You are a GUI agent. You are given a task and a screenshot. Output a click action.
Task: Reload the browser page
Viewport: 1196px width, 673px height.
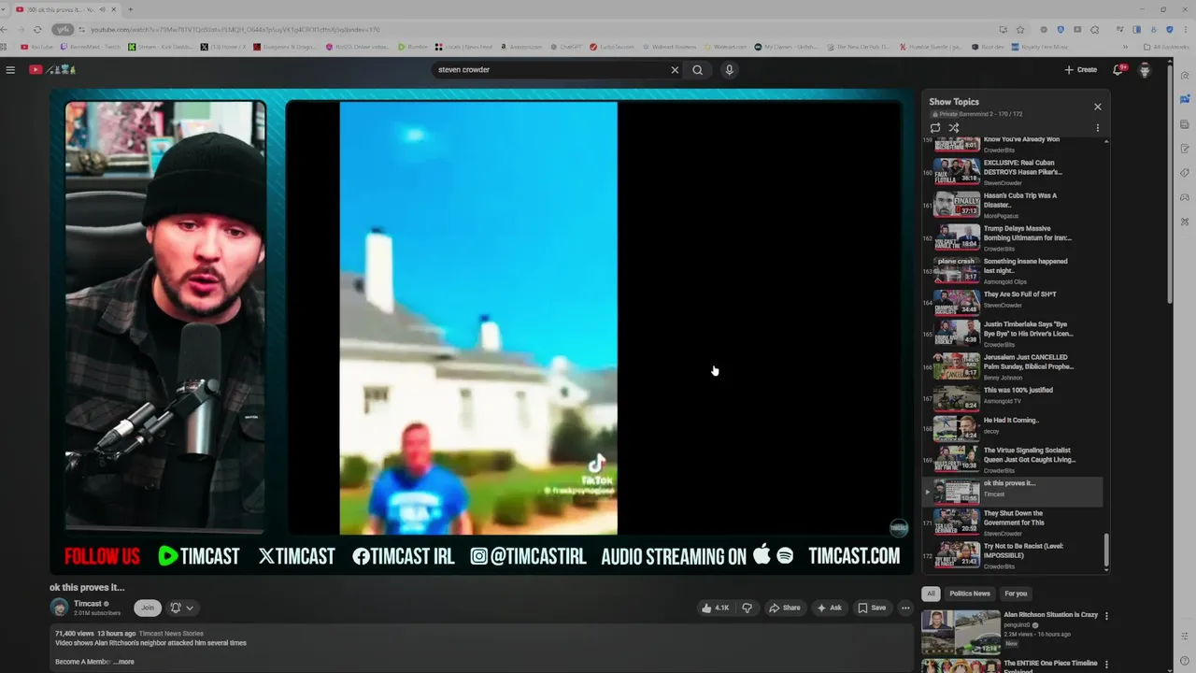(x=37, y=29)
